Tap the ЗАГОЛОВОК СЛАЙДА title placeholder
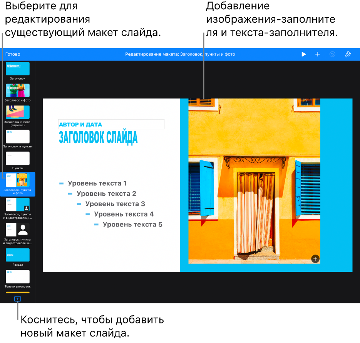Viewport: 360px width, 343px height. pyautogui.click(x=98, y=138)
